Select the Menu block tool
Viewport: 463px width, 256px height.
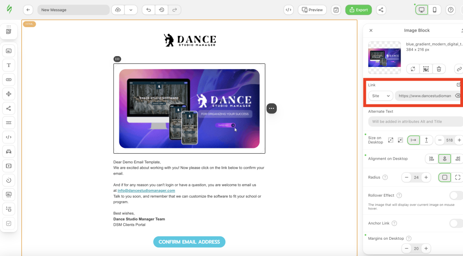pos(9,123)
